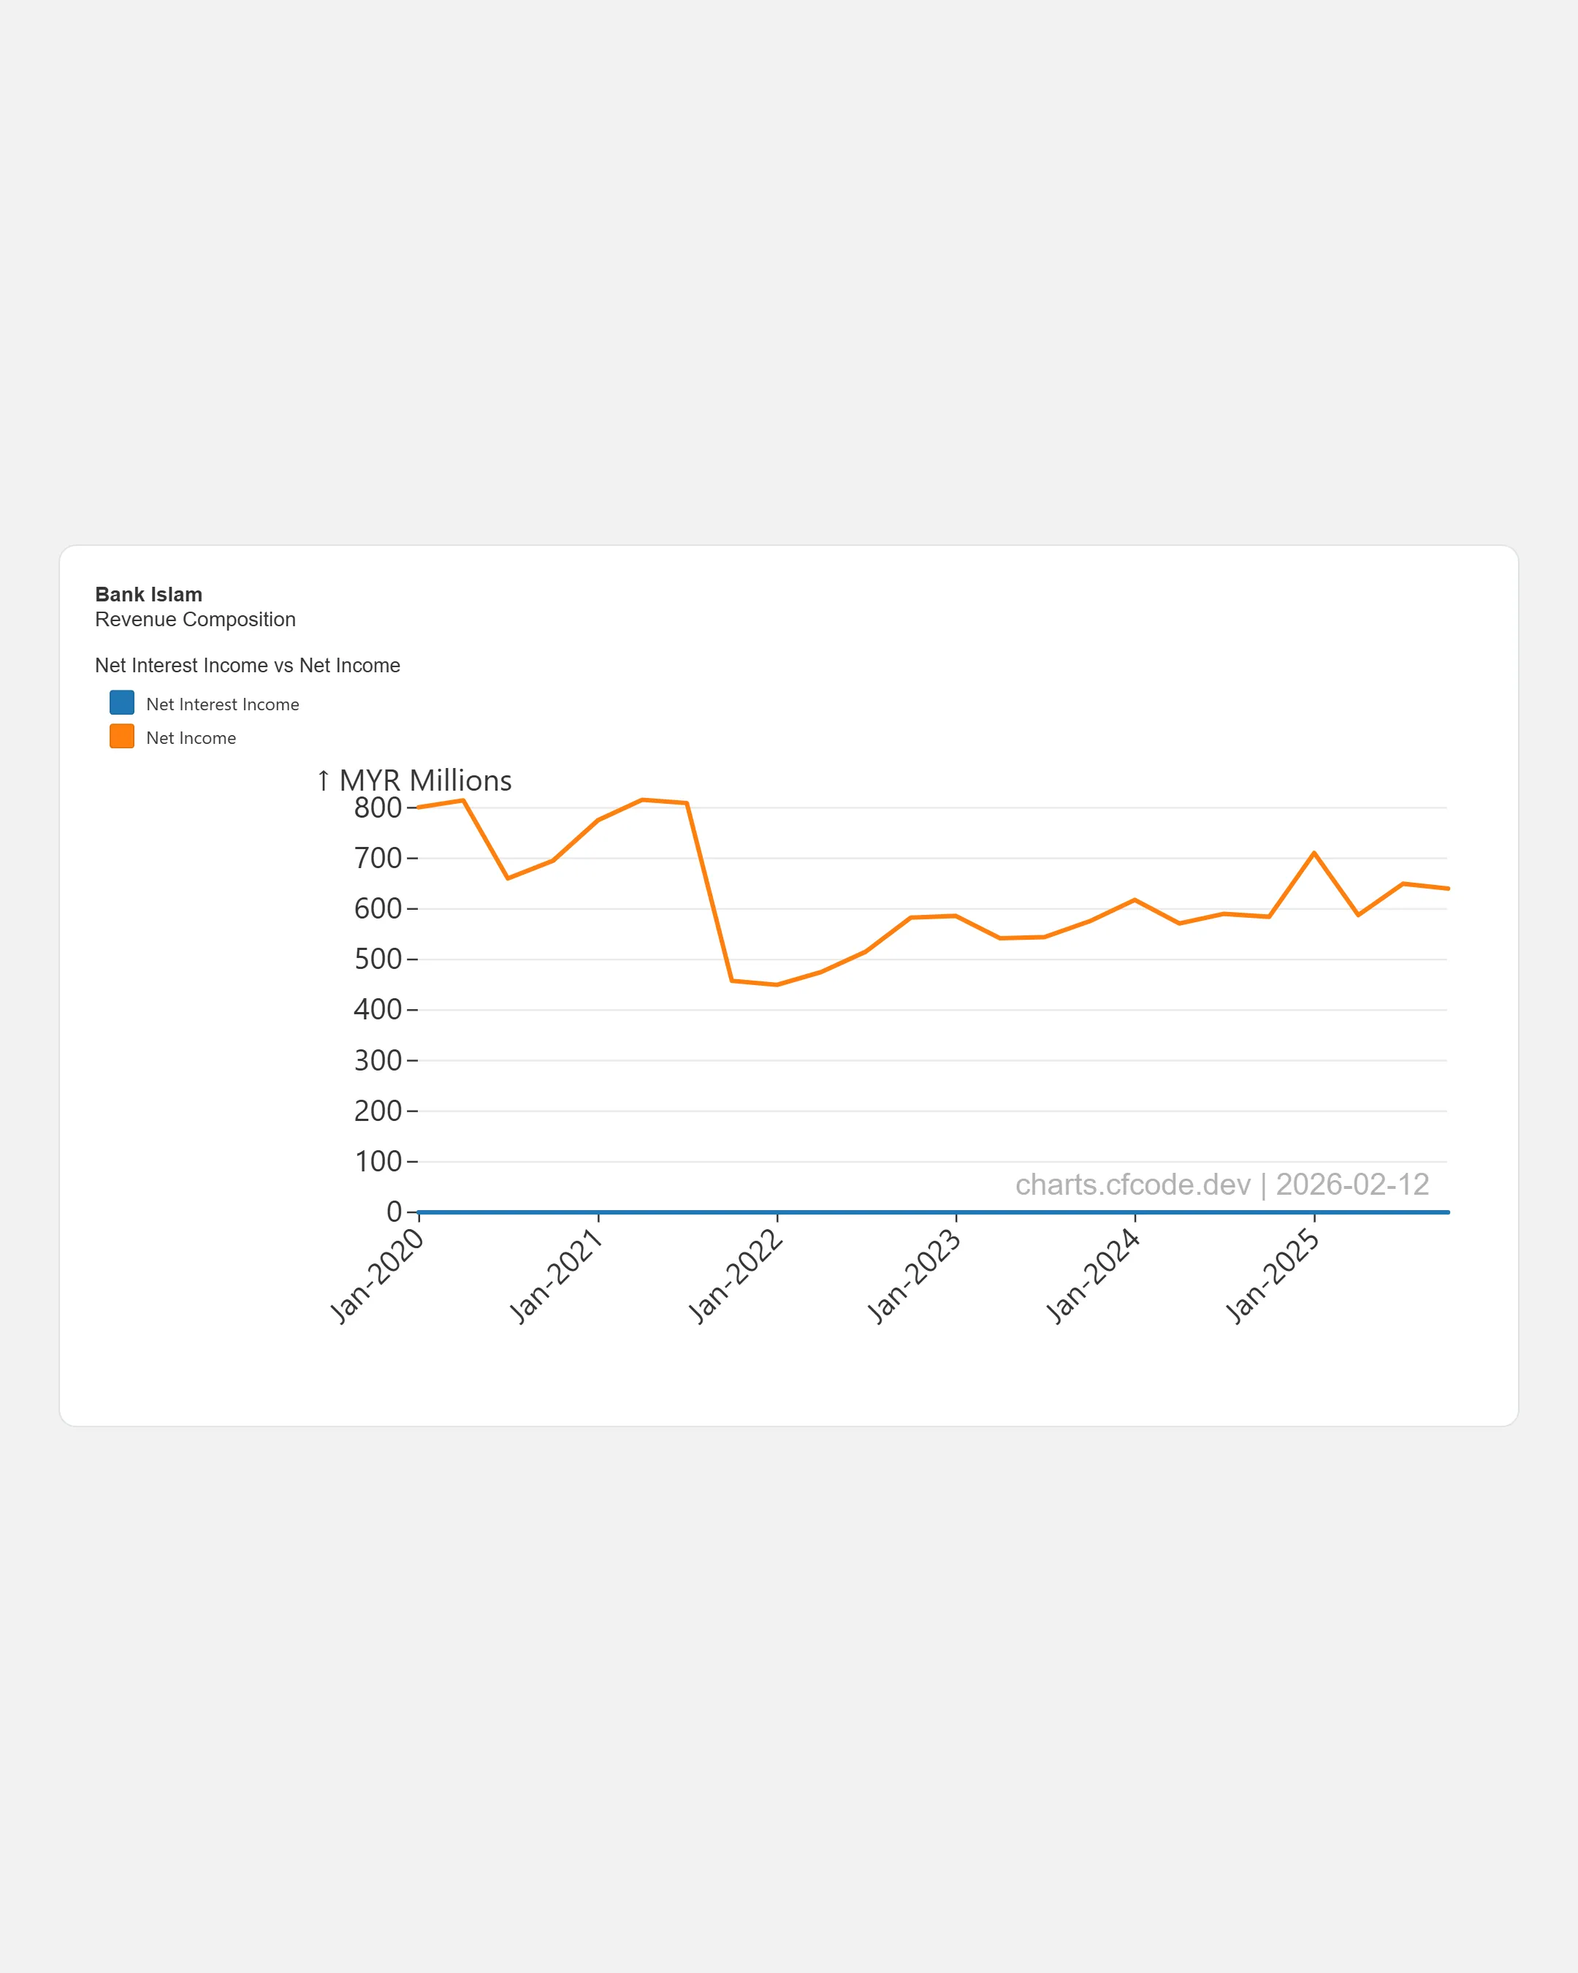
Task: Click the Net Interest Income legend label
Action: pos(222,704)
